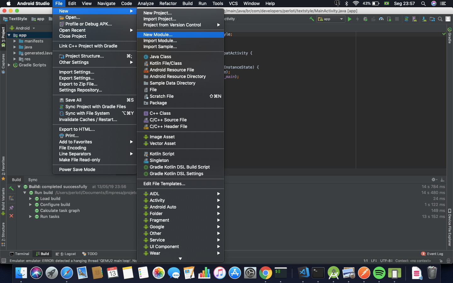Image resolution: width=453 pixels, height=283 pixels.
Task: Collapse the app module in project tree
Action: 9,35
